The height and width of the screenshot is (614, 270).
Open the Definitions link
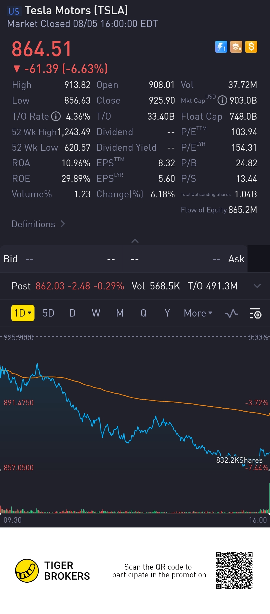[x=38, y=224]
